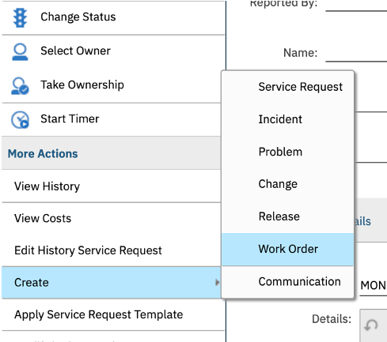Screen dimensions: 387x342
Task: Click the Take Ownership icon with checkmark
Action: 20,85
